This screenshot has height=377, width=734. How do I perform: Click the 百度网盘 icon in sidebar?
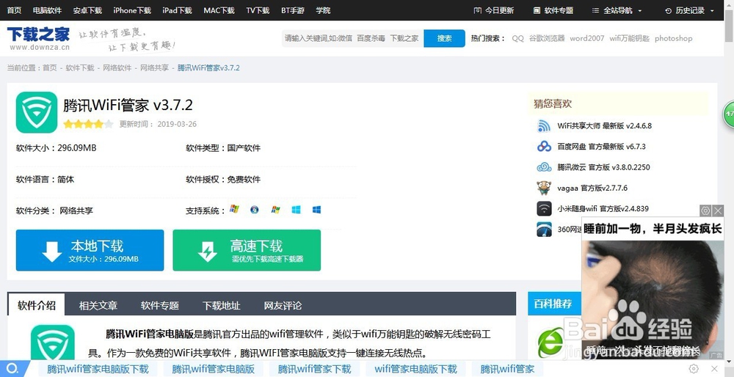coord(544,147)
